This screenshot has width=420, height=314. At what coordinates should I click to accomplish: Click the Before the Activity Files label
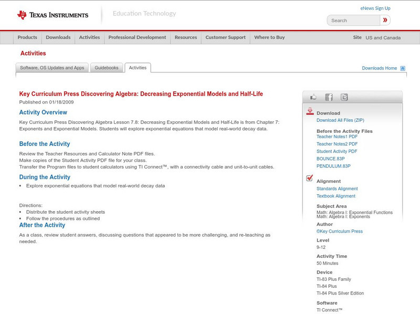click(x=344, y=131)
